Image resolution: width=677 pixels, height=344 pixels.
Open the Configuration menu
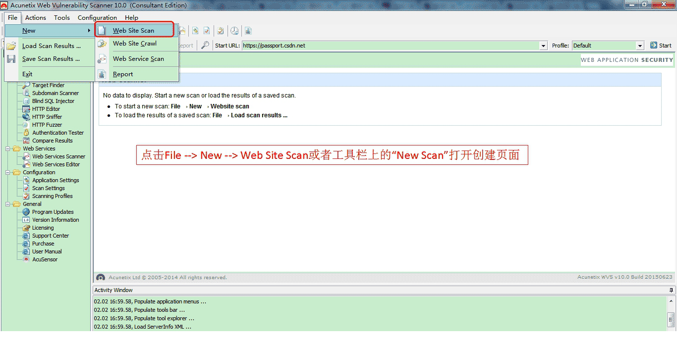pyautogui.click(x=98, y=17)
